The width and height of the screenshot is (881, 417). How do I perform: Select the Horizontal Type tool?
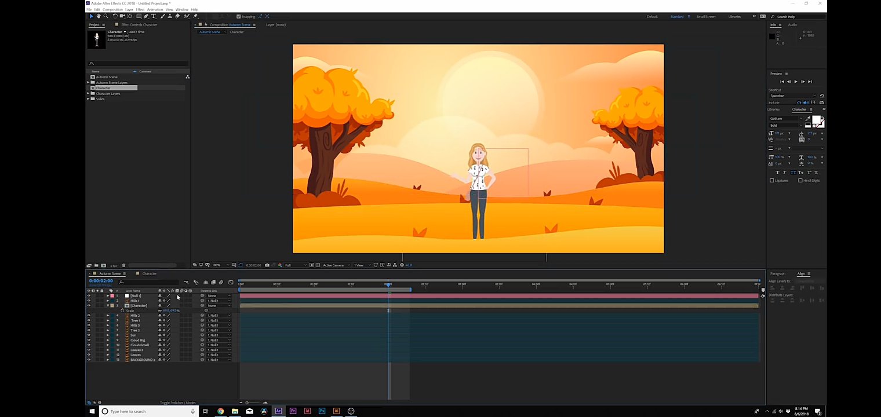tap(154, 16)
